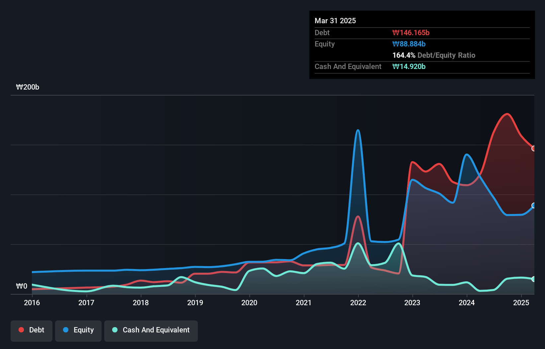Click the 164.4% Debt/Equity Ratio text
Image resolution: width=545 pixels, height=349 pixels.
click(434, 55)
